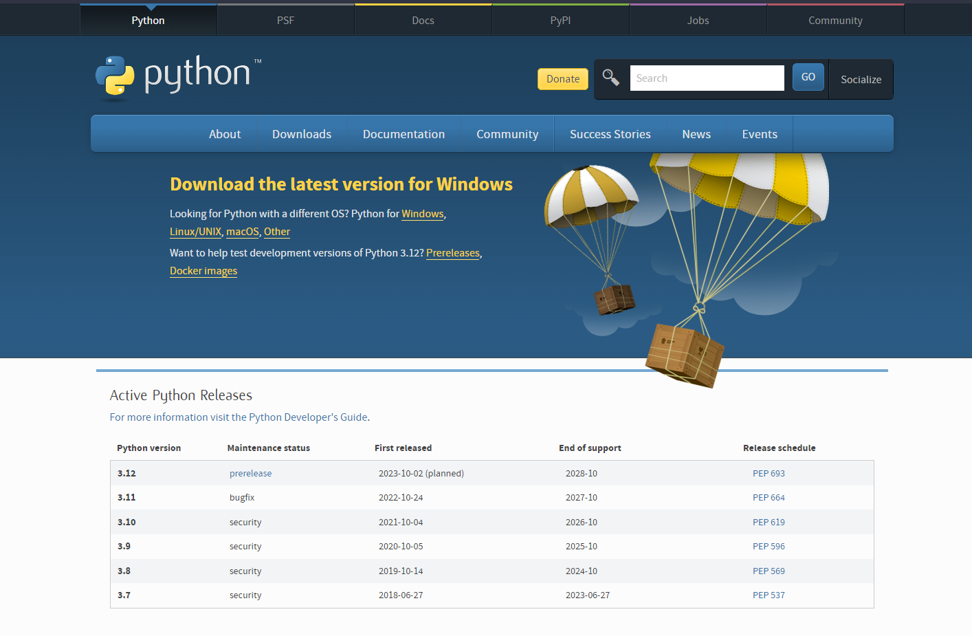This screenshot has height=636, width=972.
Task: Open the Docker images link
Action: point(203,271)
